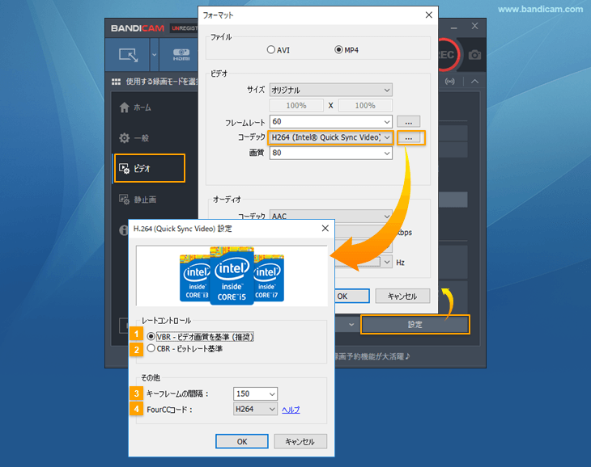Click the BANDICAM logo in title bar
Image resolution: width=591 pixels, height=467 pixels.
[138, 28]
